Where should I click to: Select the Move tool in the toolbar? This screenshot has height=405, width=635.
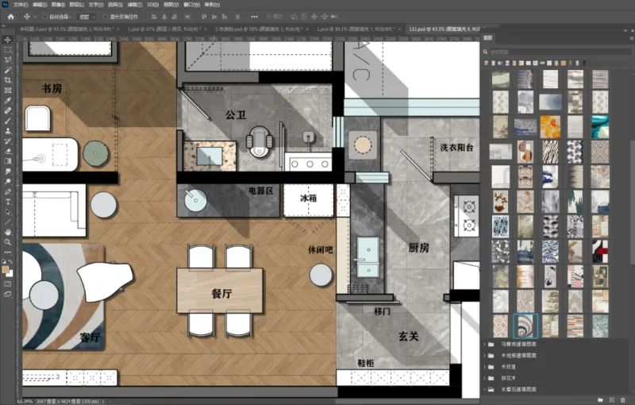point(7,39)
